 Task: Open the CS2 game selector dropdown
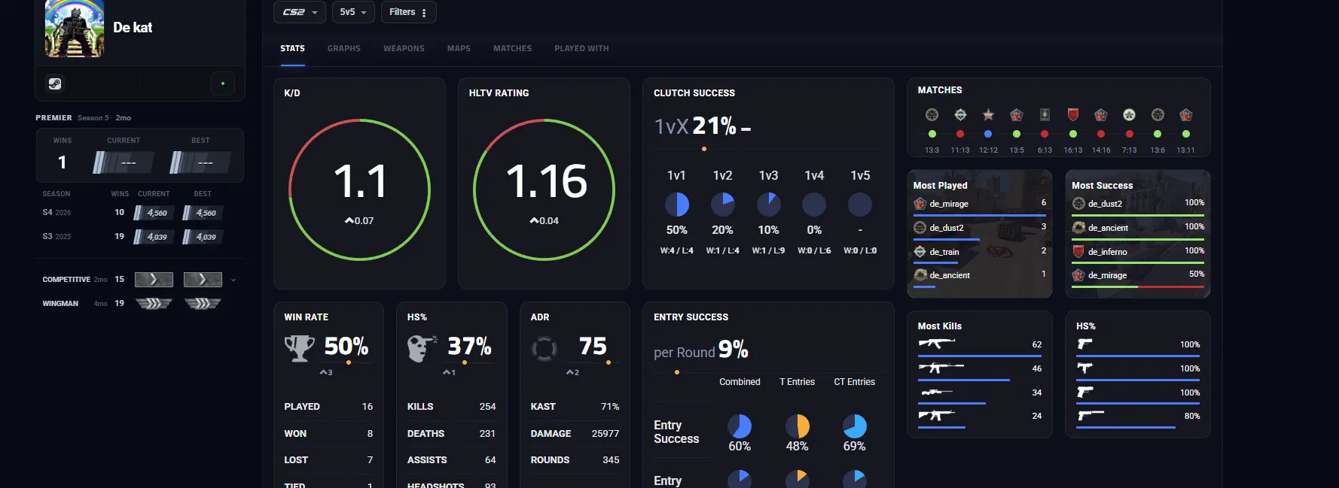click(x=300, y=12)
